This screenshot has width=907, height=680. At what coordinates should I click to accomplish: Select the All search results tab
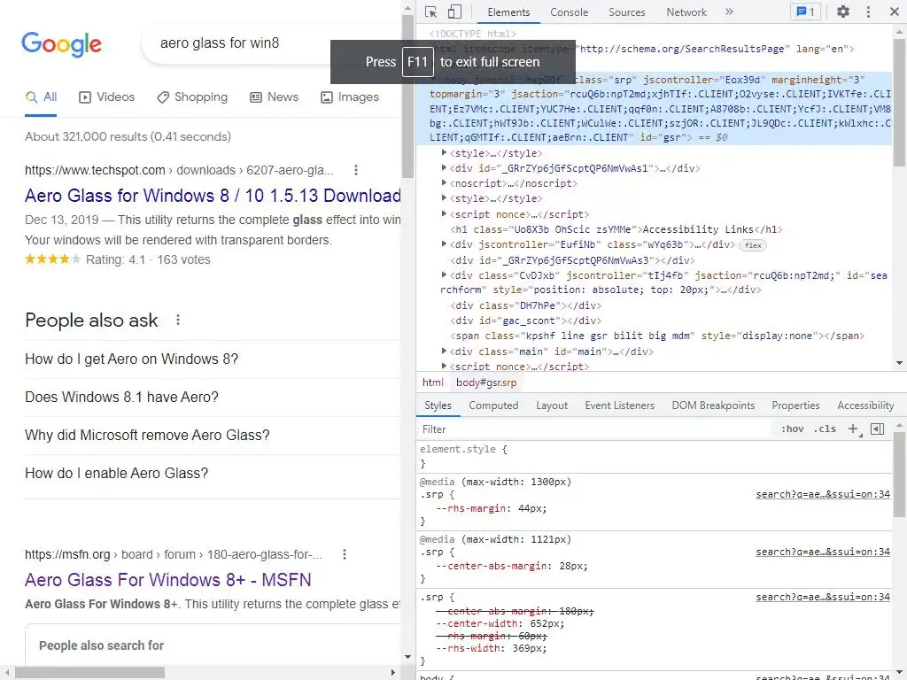pyautogui.click(x=41, y=97)
